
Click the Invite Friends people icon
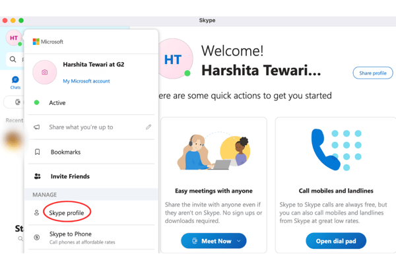[x=37, y=176]
